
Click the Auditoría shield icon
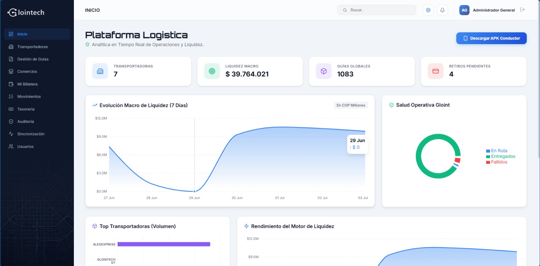click(11, 122)
